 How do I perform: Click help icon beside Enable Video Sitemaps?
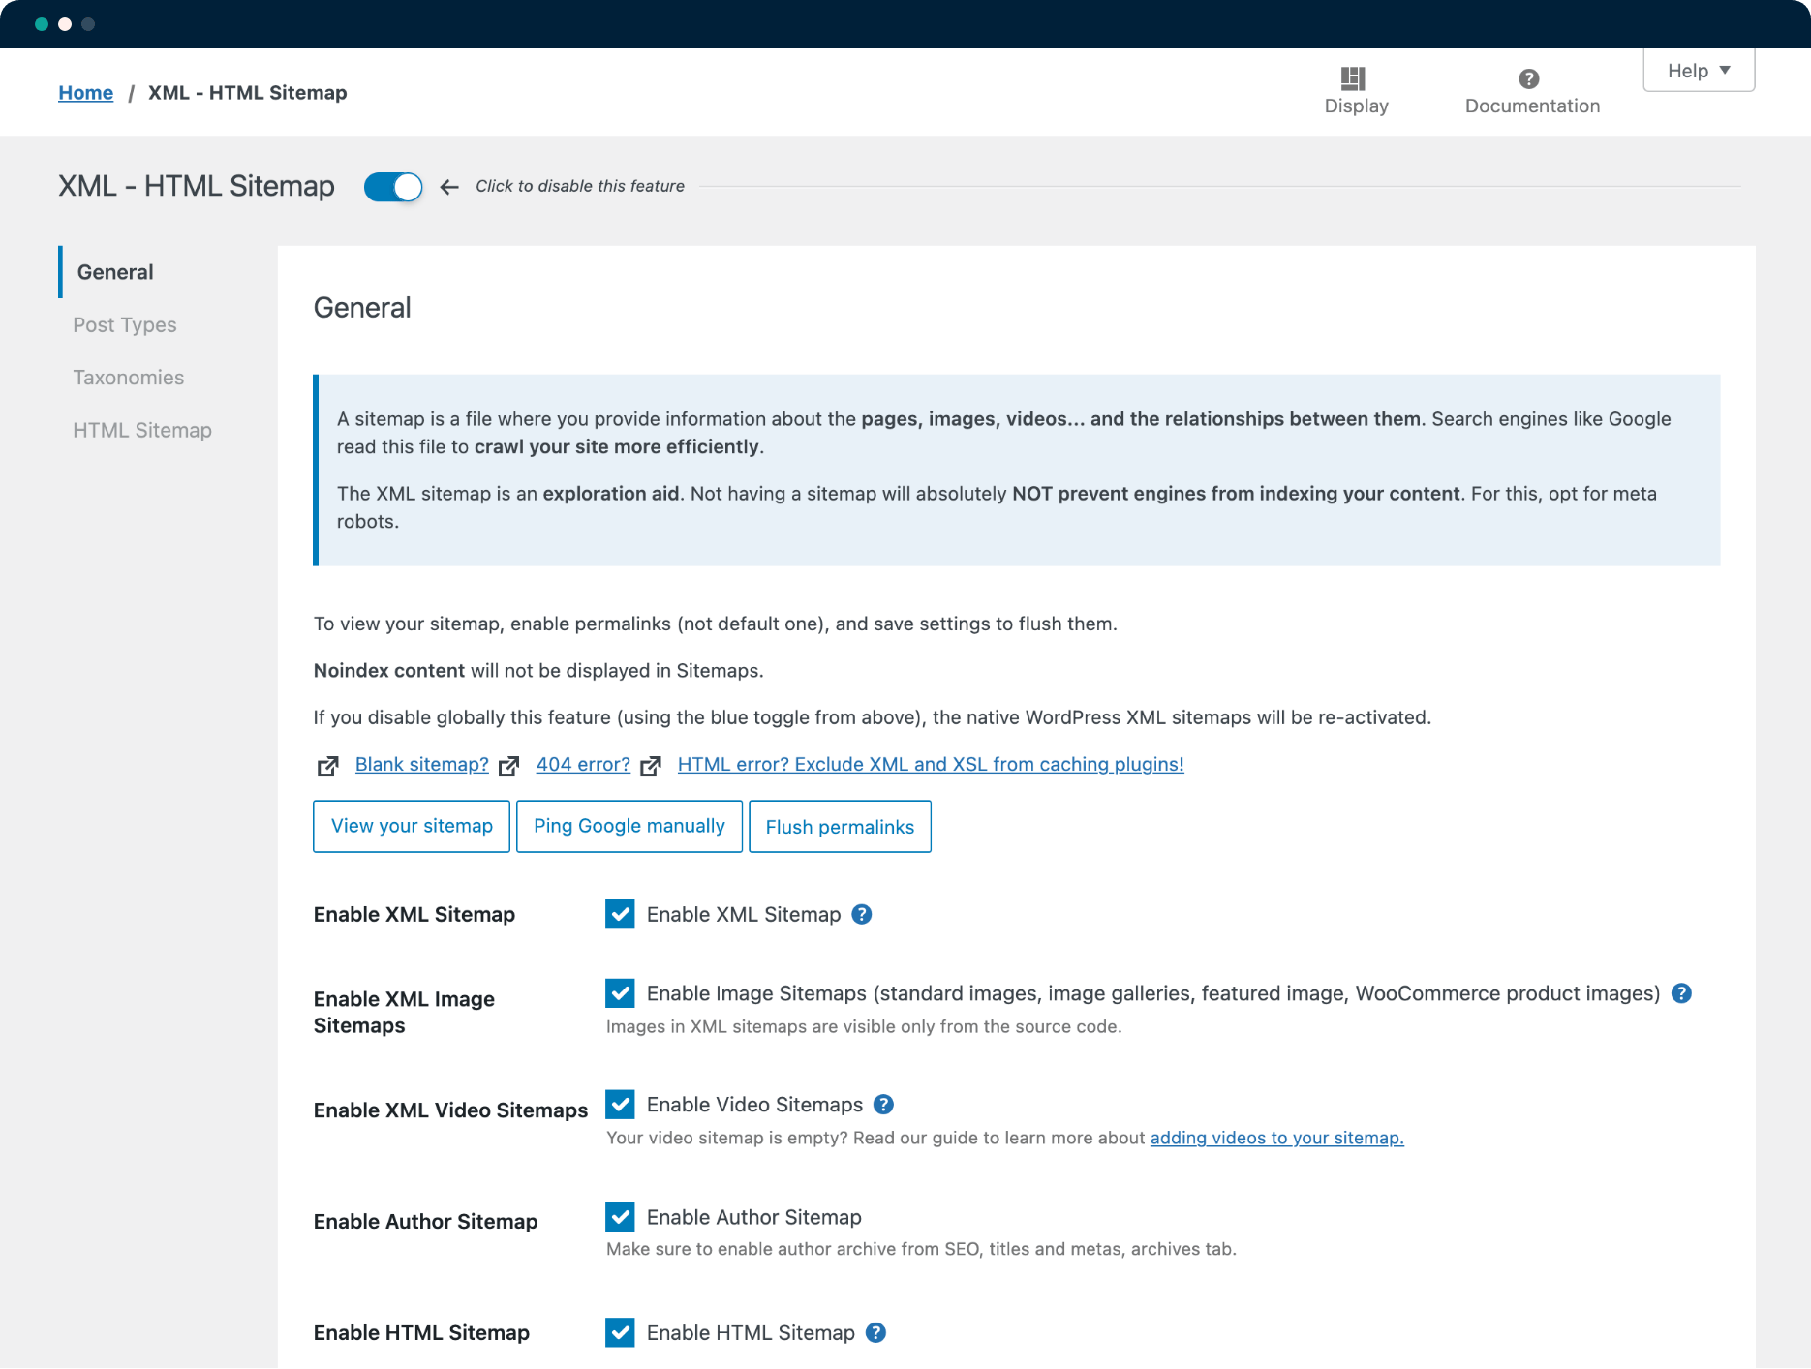click(883, 1105)
